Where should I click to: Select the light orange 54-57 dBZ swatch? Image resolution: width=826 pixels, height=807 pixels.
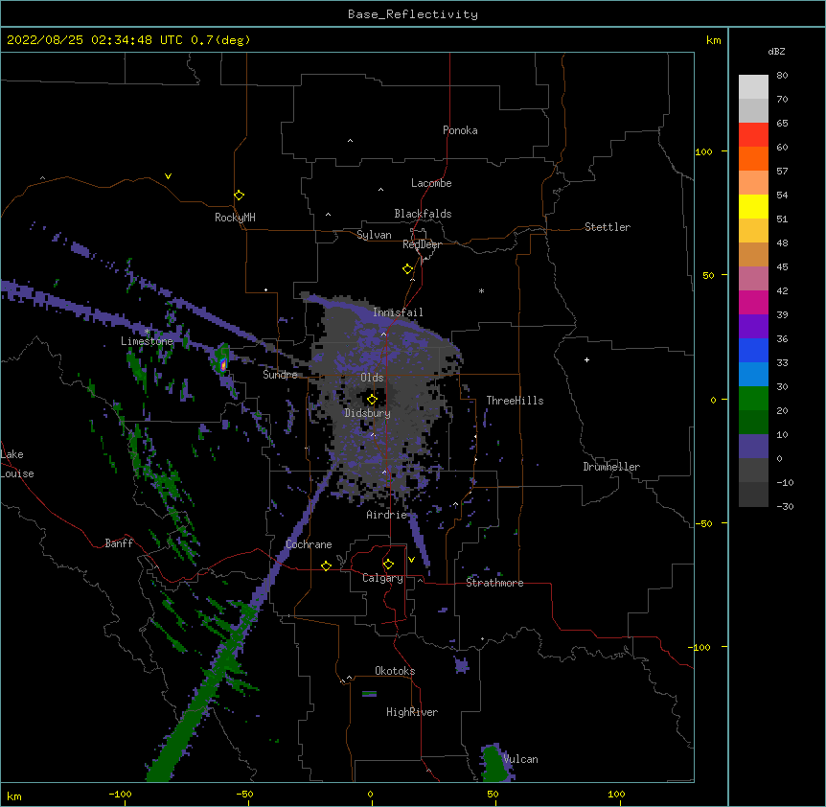pyautogui.click(x=753, y=183)
